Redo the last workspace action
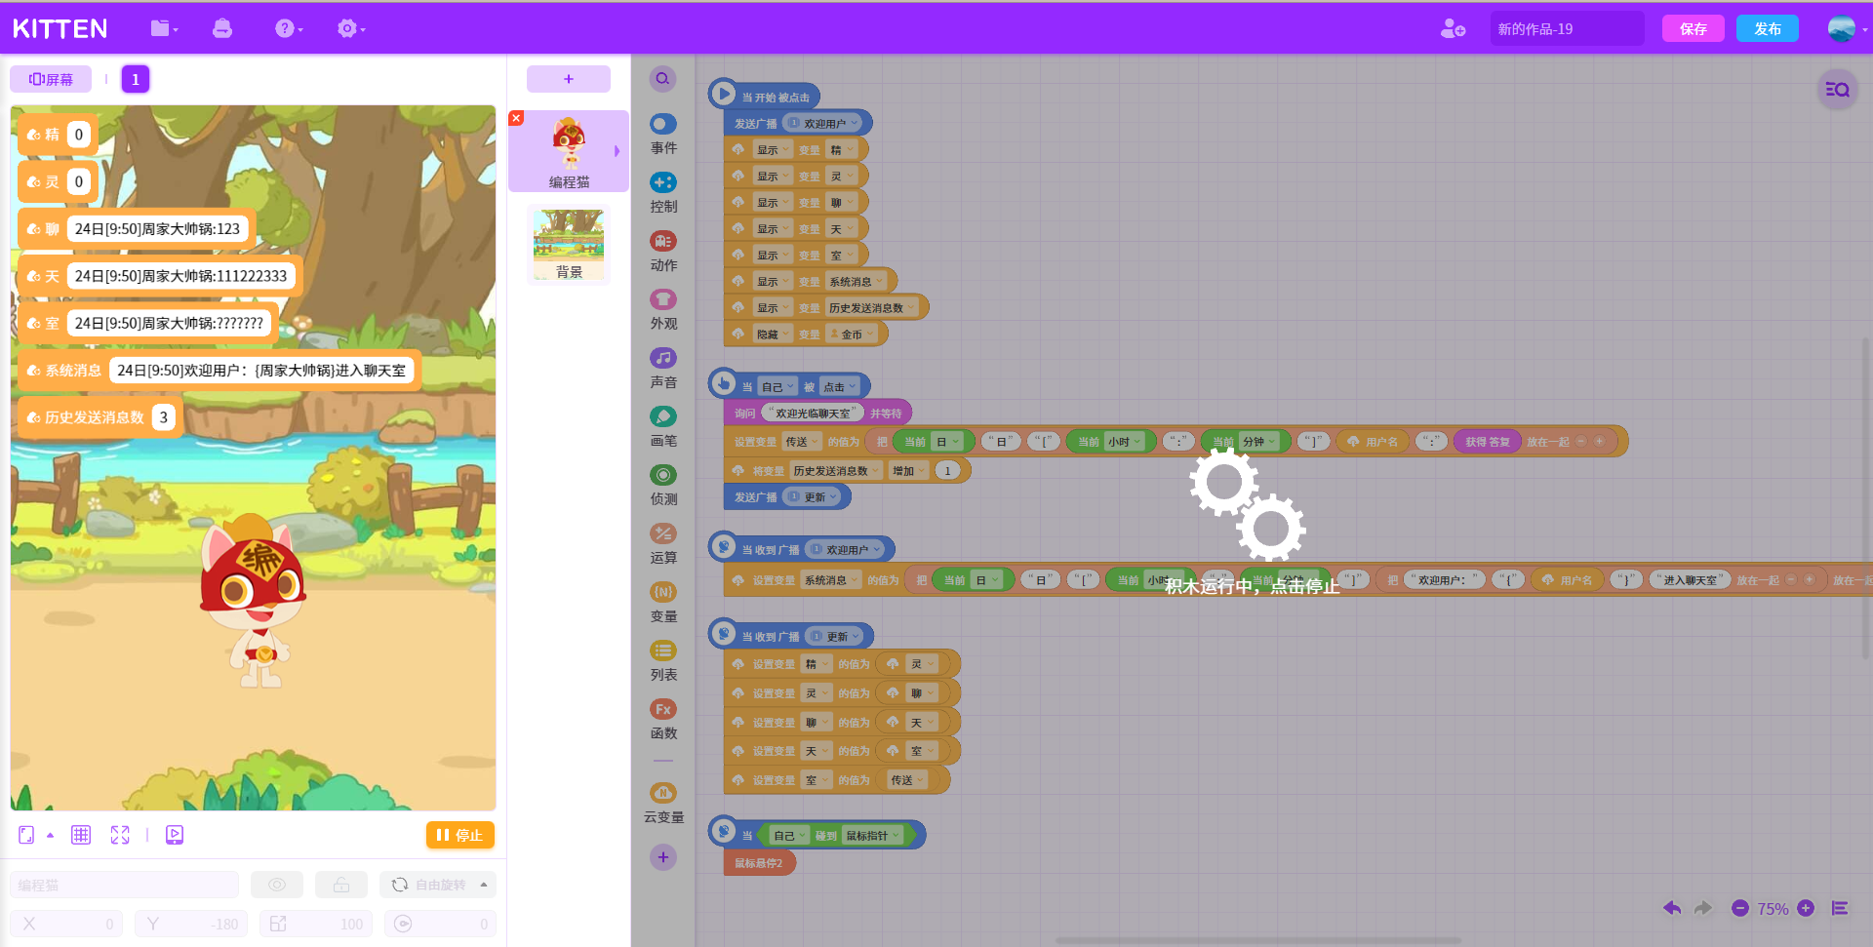Viewport: 1873px width, 947px height. 1703,908
